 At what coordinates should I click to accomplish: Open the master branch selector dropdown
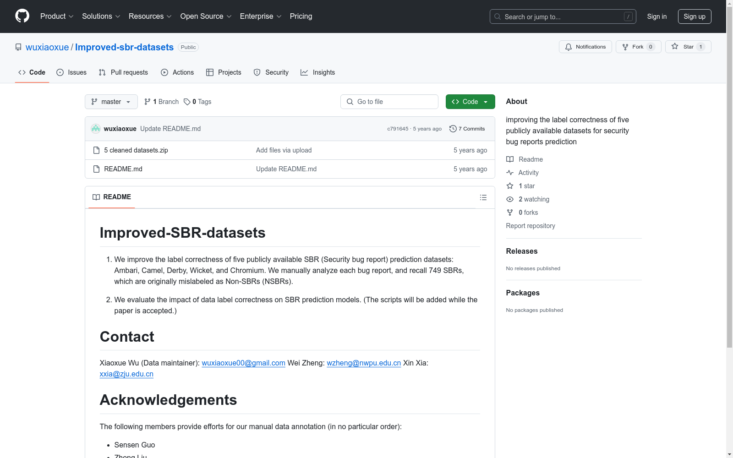[111, 102]
